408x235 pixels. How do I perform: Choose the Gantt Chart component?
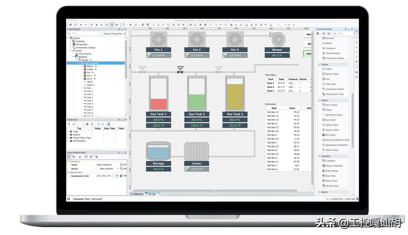click(330, 150)
